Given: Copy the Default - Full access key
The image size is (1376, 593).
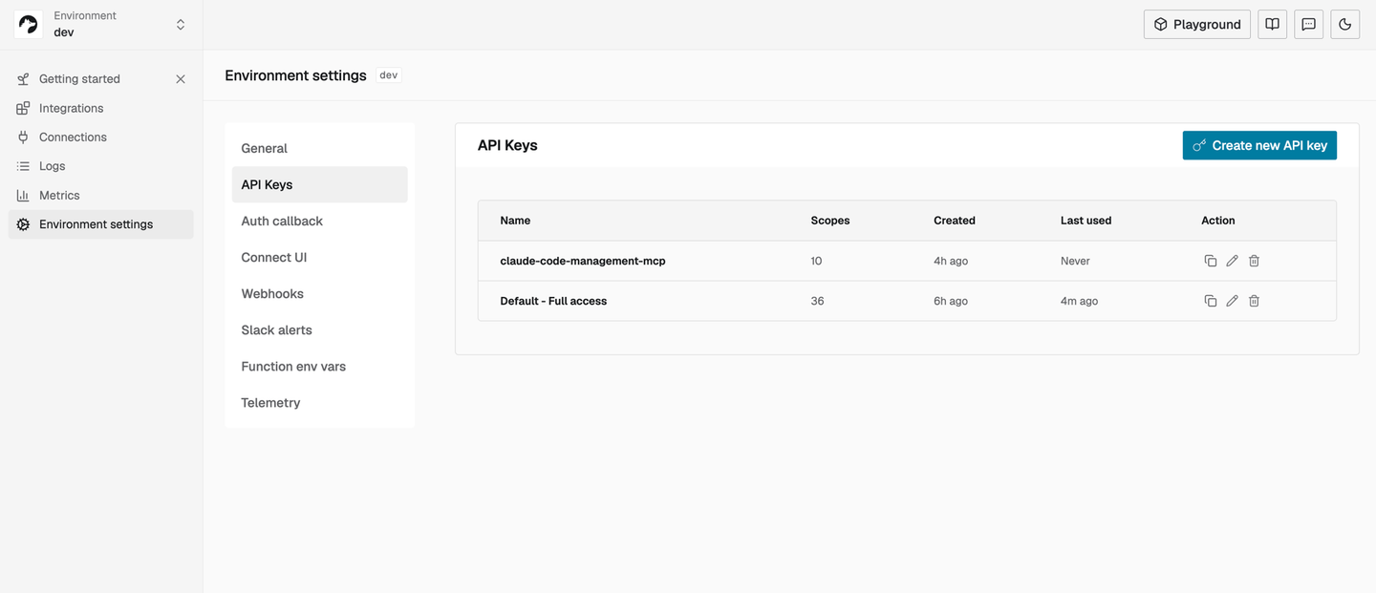Looking at the screenshot, I should pyautogui.click(x=1210, y=301).
